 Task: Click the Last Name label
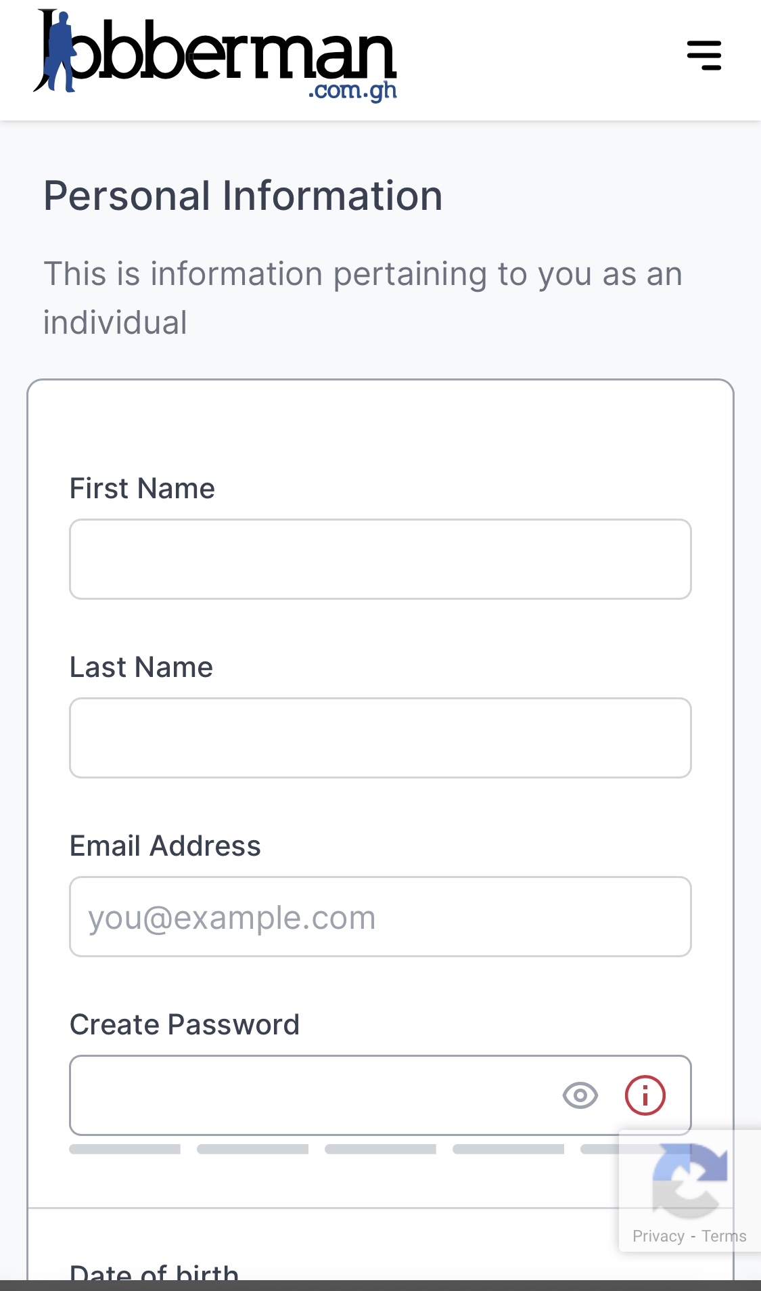pos(142,667)
